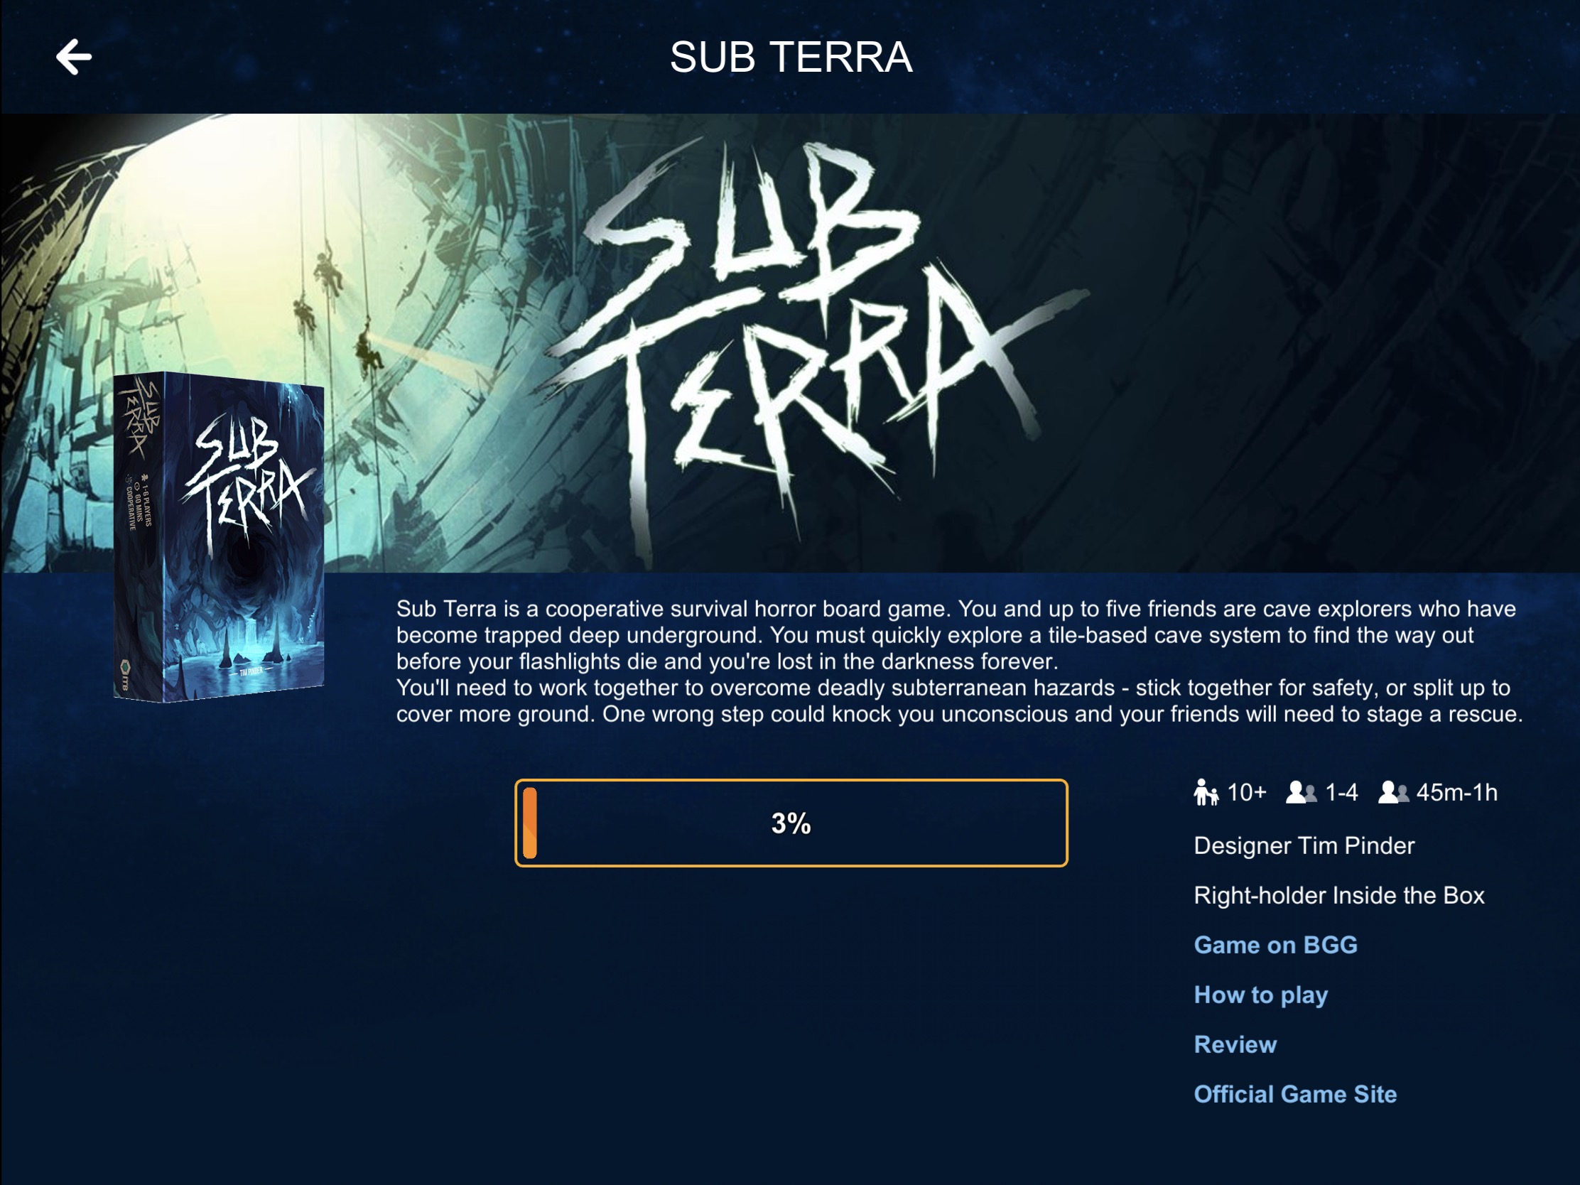1580x1185 pixels.
Task: Click the 45m-1h play time label
Action: pyautogui.click(x=1456, y=793)
